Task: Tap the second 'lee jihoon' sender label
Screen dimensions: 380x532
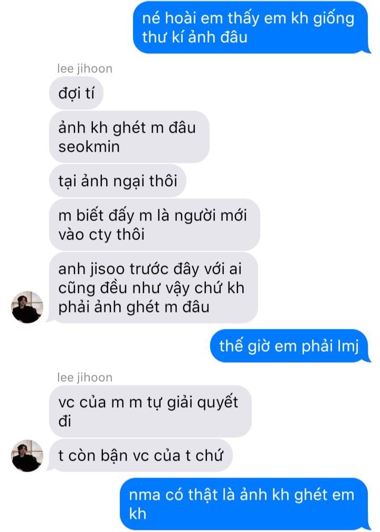Action: [x=84, y=377]
